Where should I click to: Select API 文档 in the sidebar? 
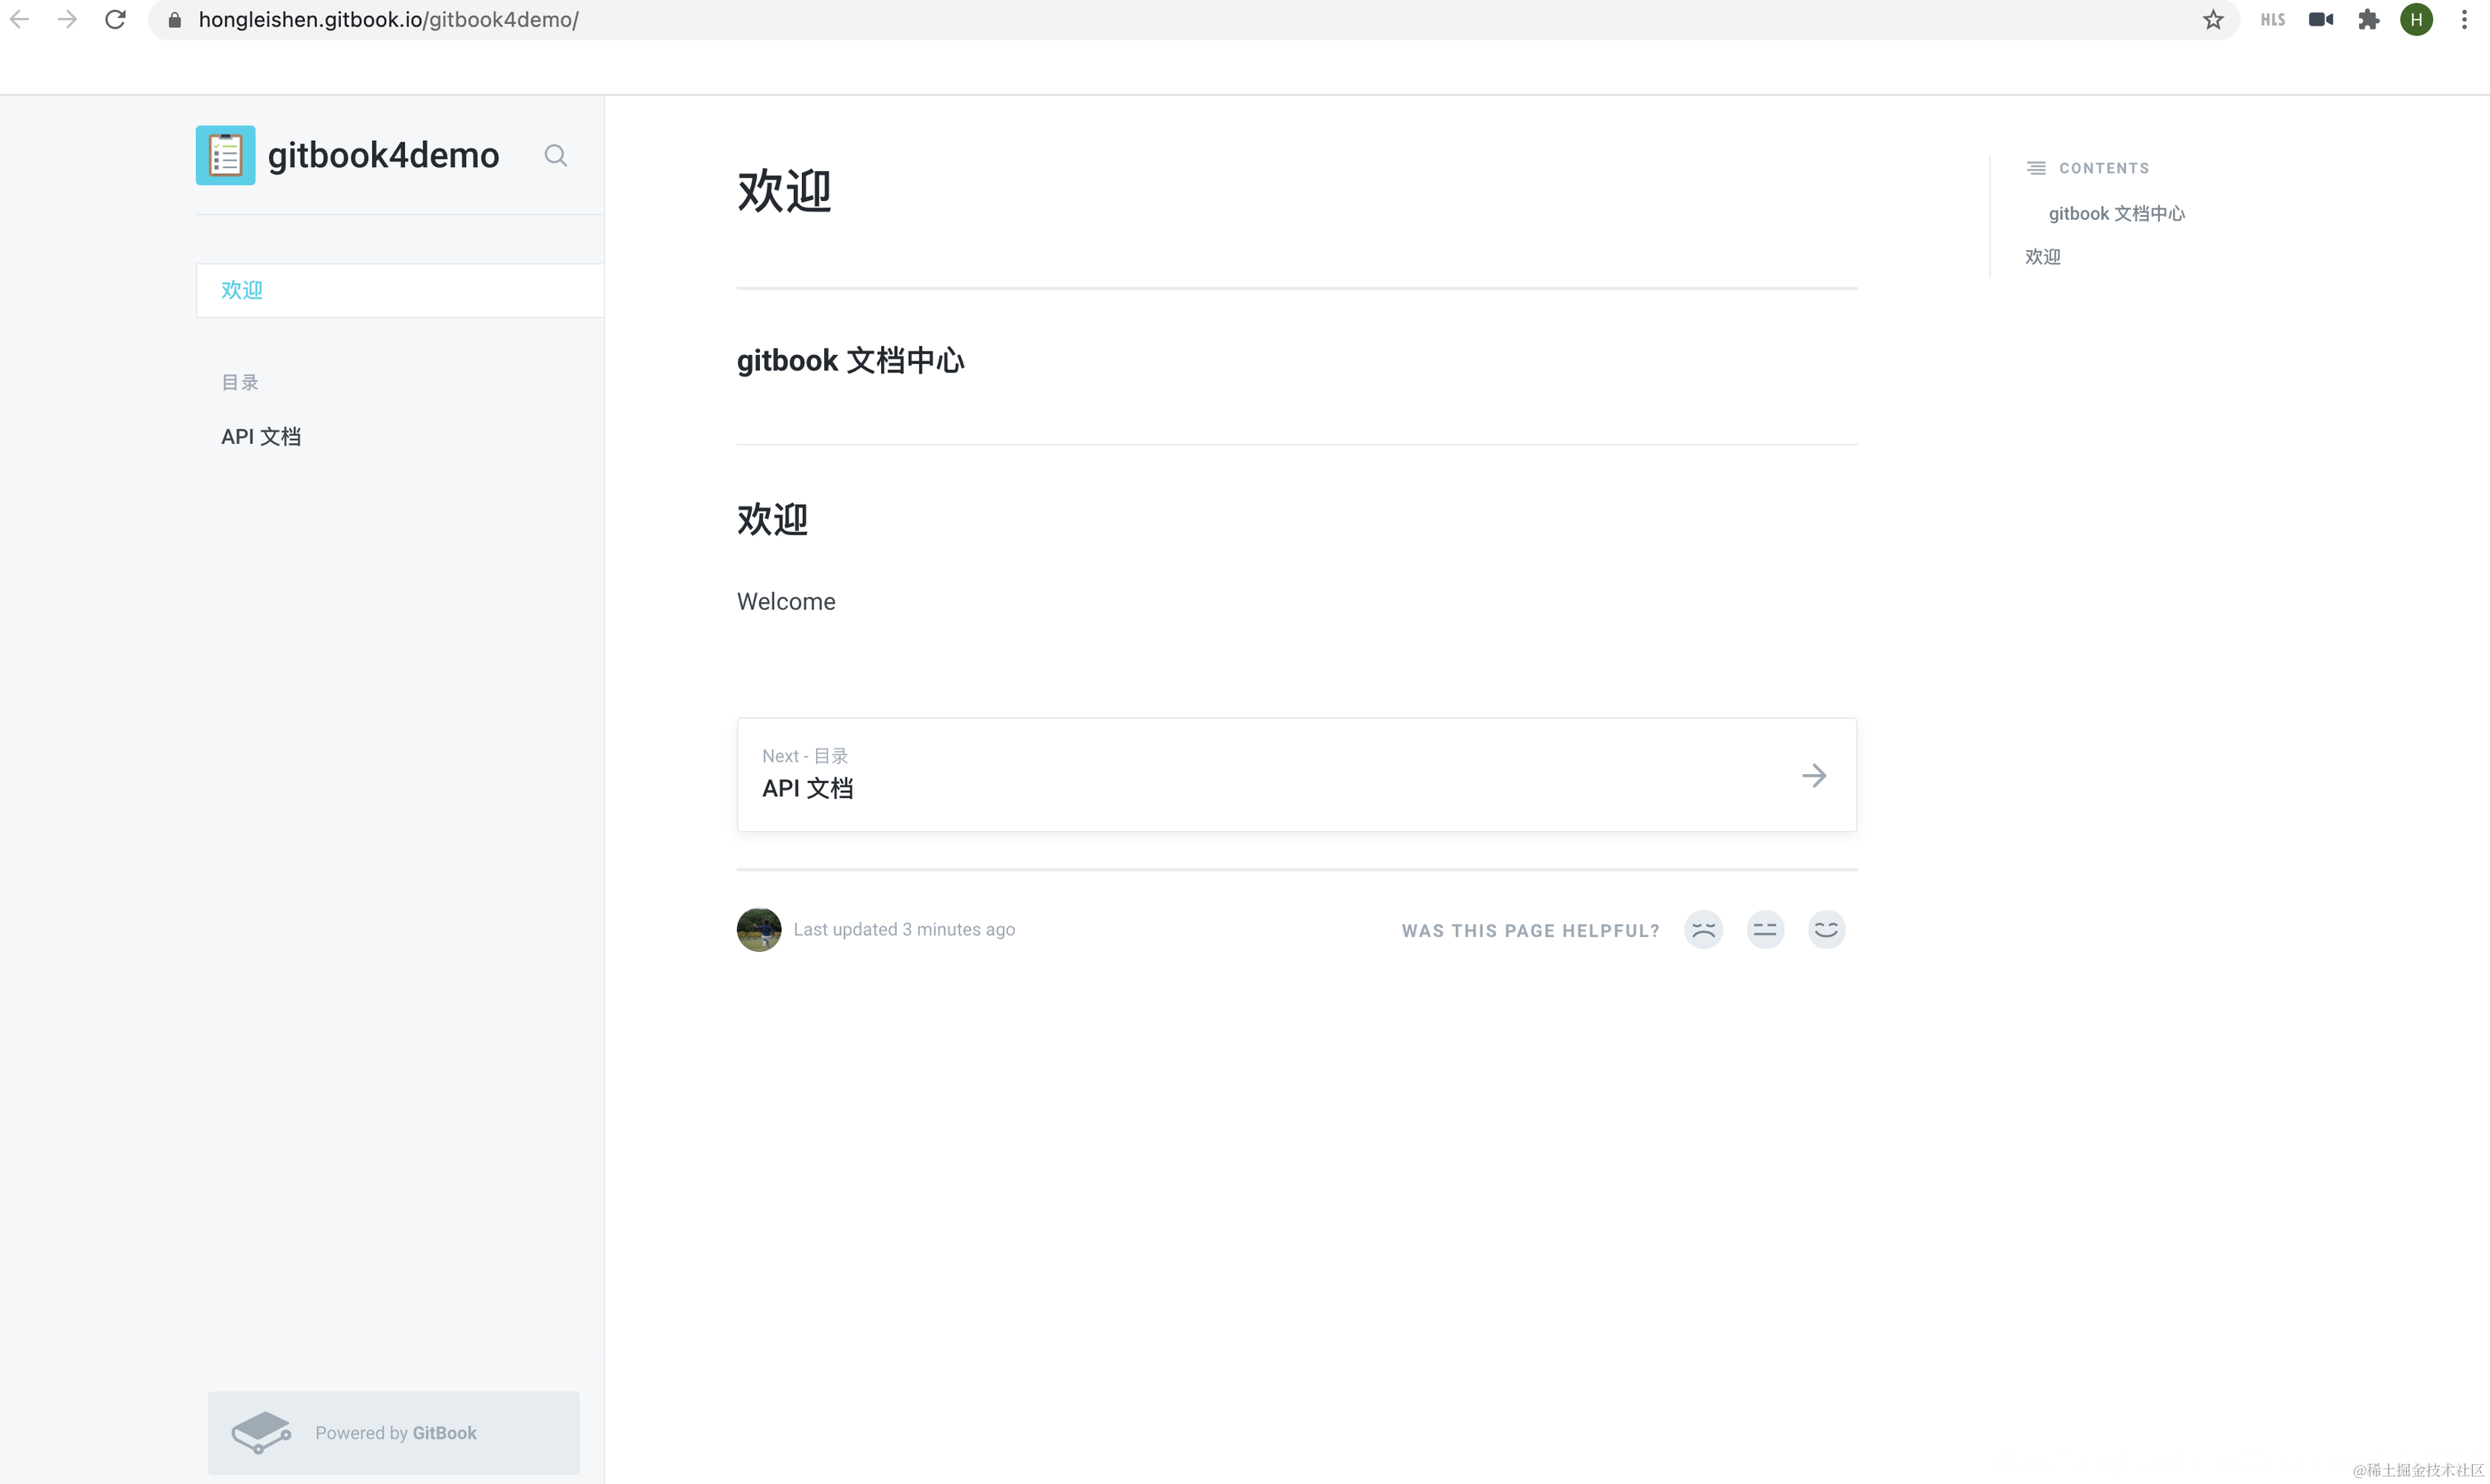click(261, 436)
